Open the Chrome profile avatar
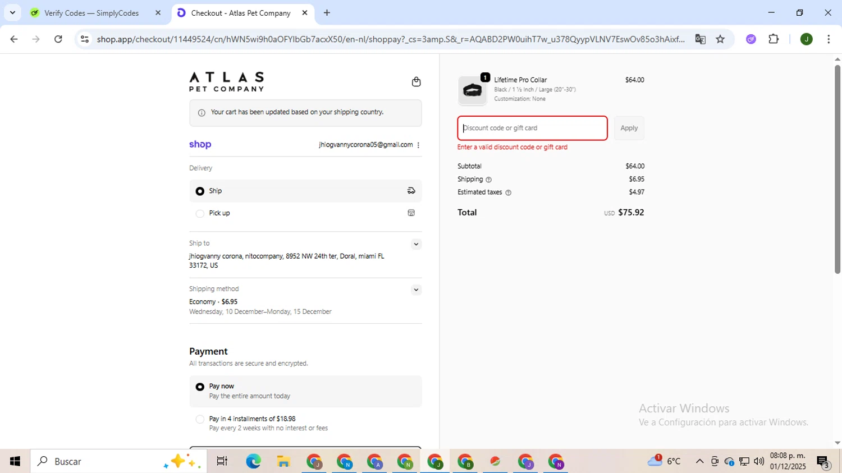Viewport: 842px width, 473px height. pyautogui.click(x=806, y=39)
